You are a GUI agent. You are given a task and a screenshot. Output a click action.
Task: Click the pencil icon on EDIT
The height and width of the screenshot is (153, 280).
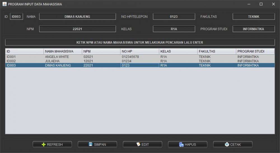pyautogui.click(x=138, y=144)
